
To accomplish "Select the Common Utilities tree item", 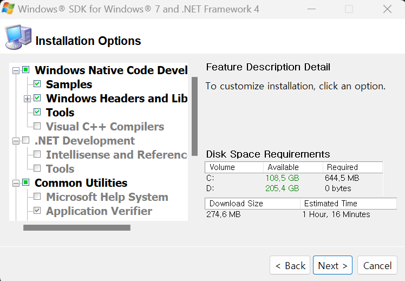I will tap(81, 183).
